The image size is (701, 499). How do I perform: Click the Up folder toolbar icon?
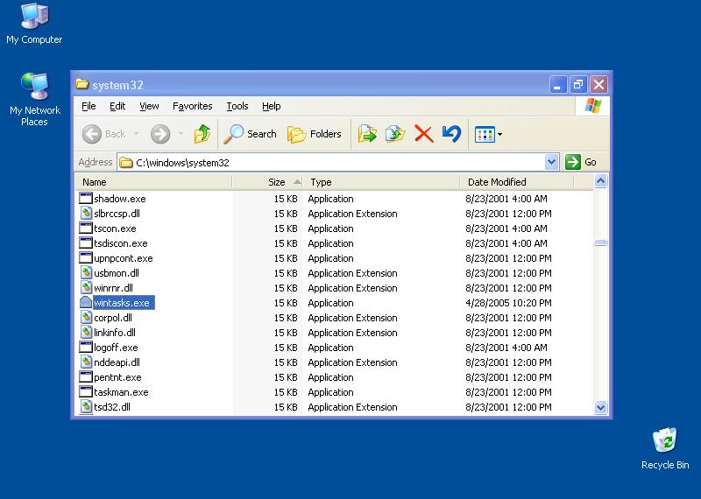point(202,134)
